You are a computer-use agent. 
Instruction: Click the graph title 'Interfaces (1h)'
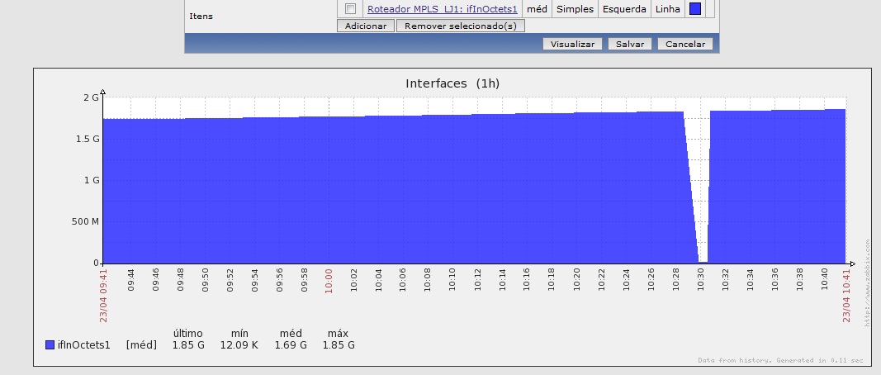pyautogui.click(x=452, y=83)
